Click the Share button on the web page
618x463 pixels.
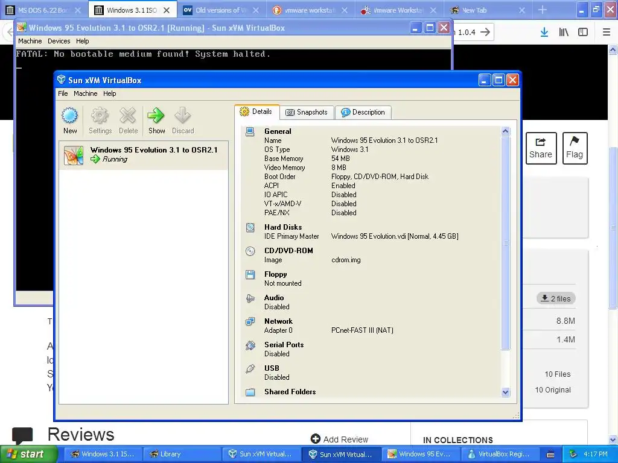541,148
